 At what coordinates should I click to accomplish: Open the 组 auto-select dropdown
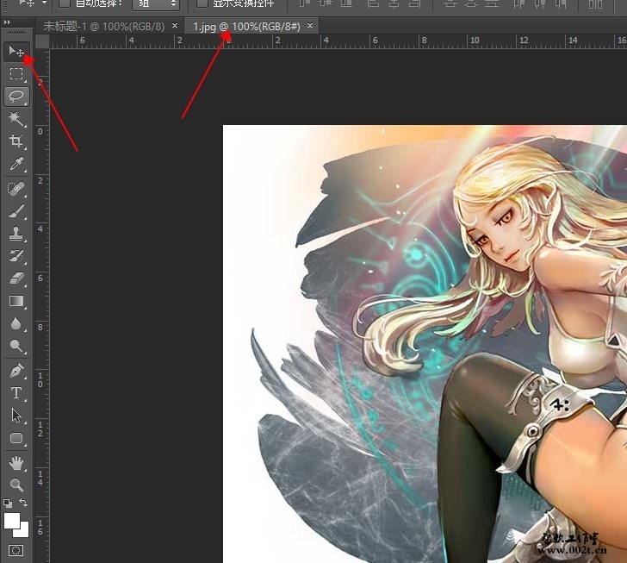click(156, 4)
